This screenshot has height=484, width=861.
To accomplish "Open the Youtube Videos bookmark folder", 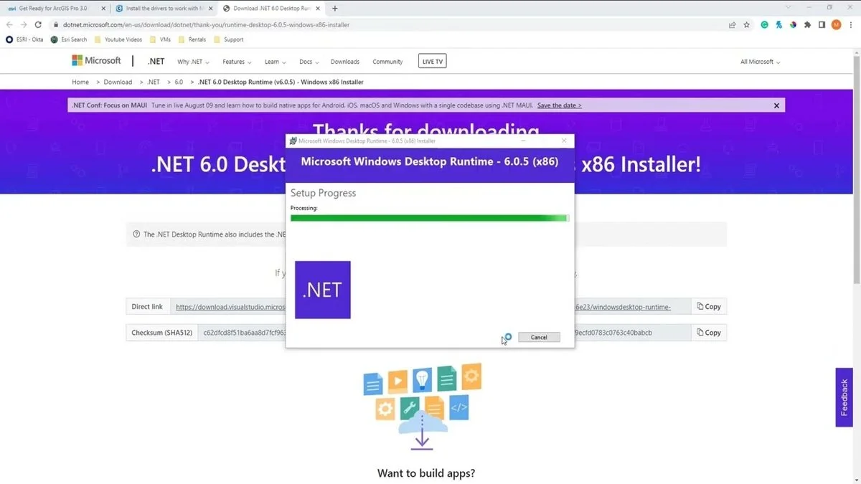I will (x=118, y=39).
